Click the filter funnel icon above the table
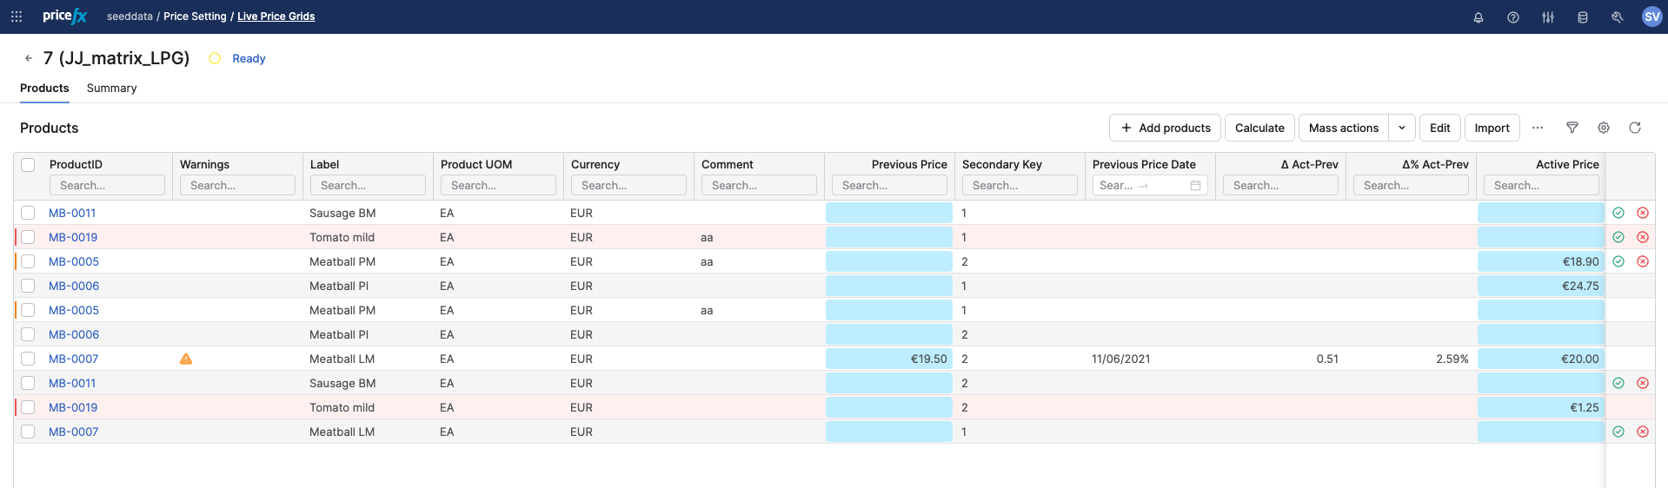Screen dimensions: 1668x488 [1572, 128]
